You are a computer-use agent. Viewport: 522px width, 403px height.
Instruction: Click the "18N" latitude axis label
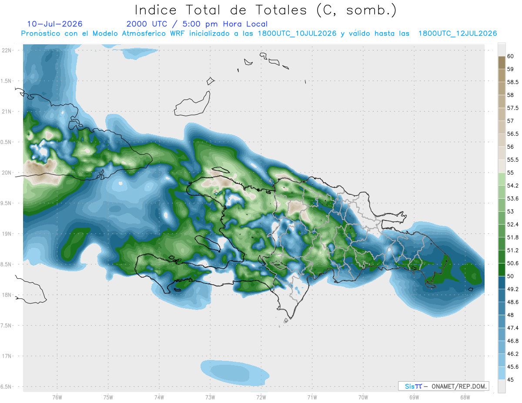click(7, 295)
